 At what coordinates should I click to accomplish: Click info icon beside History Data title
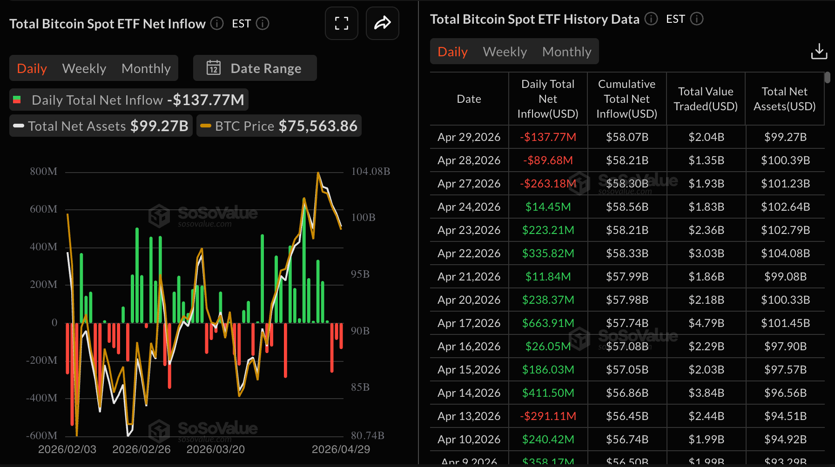(651, 19)
